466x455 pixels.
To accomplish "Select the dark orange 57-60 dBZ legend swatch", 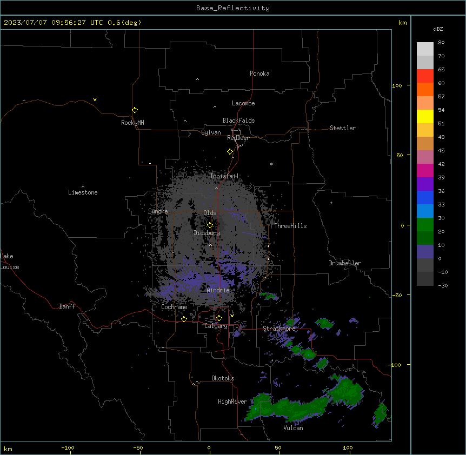I will [x=425, y=89].
